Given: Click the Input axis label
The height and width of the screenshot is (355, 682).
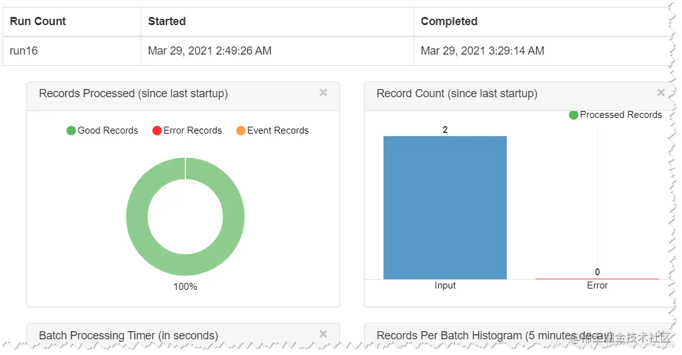Looking at the screenshot, I should click(445, 285).
